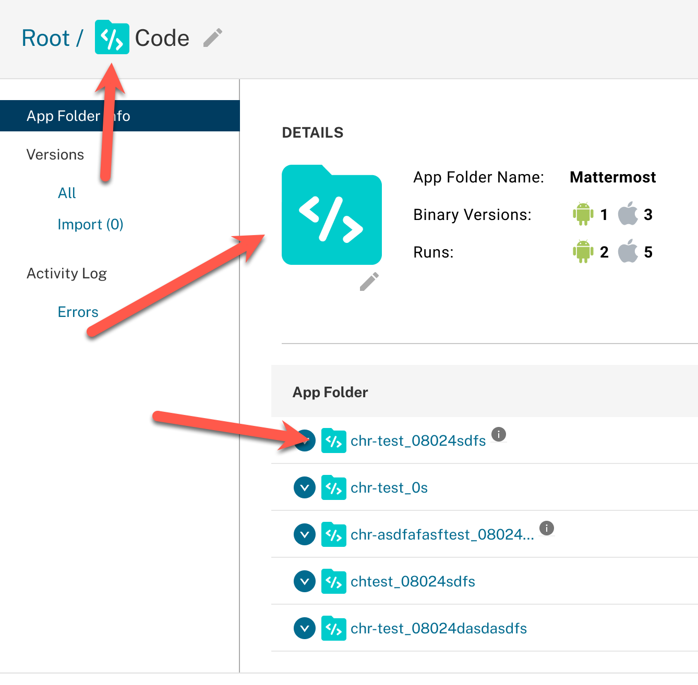The image size is (698, 685).
Task: Open Import (0) versions
Action: [90, 224]
